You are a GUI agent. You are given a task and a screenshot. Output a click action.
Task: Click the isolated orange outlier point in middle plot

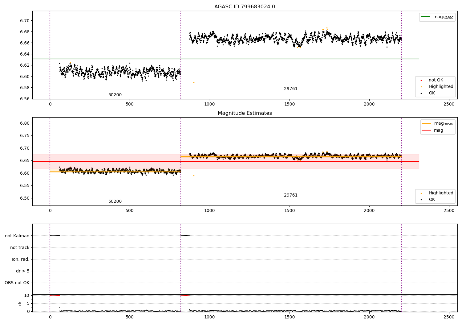click(194, 176)
